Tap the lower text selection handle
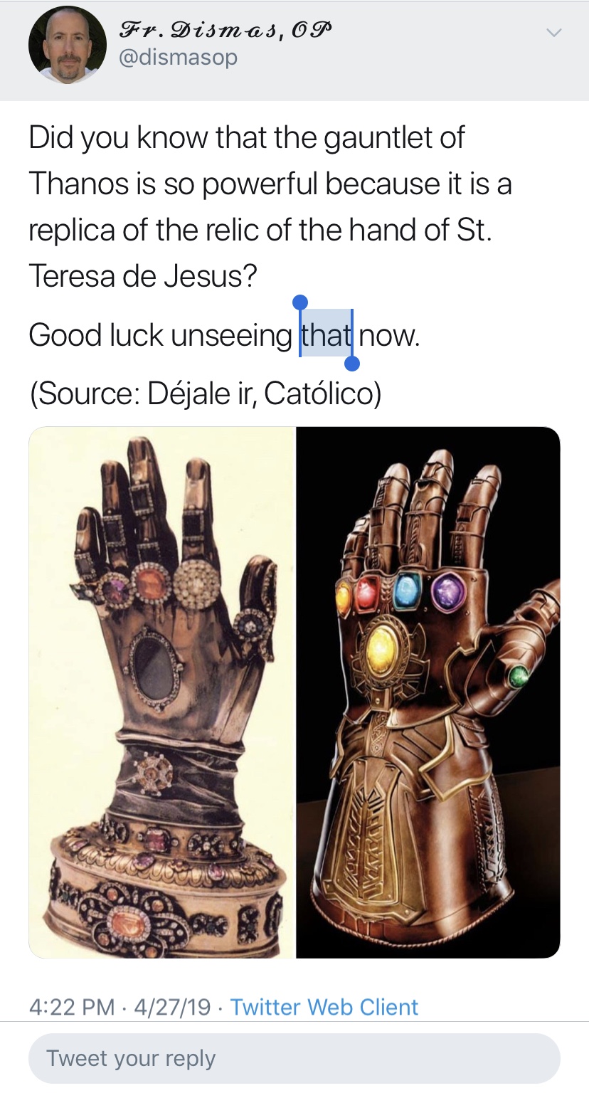 [x=351, y=364]
